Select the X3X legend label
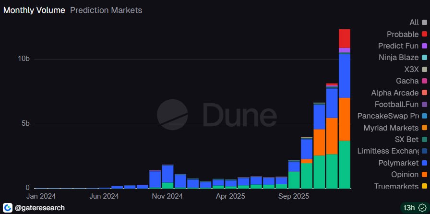This screenshot has width=430, height=214. (412, 70)
